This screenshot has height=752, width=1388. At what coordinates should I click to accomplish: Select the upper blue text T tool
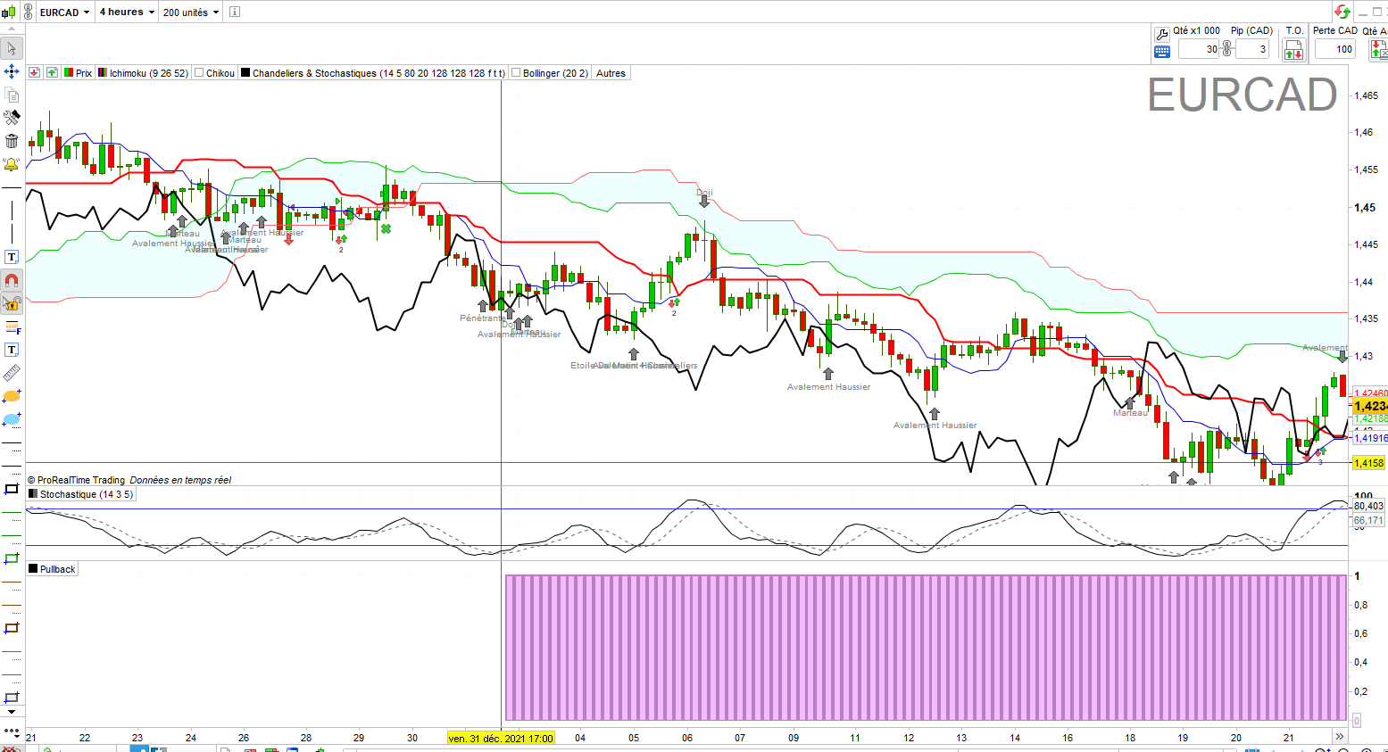click(12, 257)
